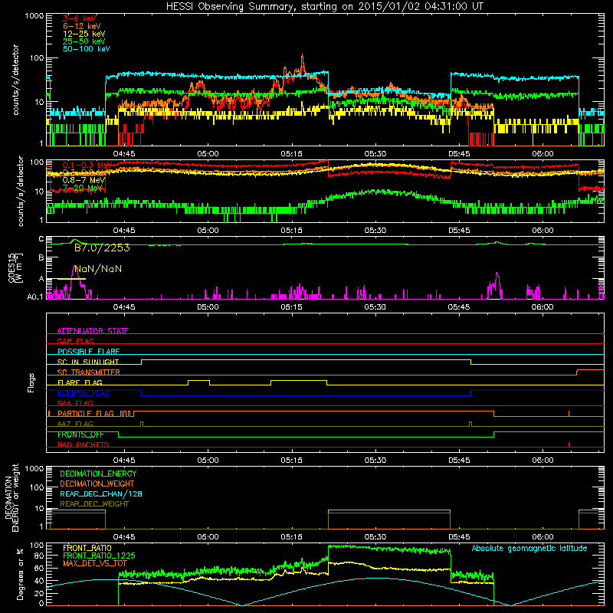Image resolution: width=613 pixels, height=613 pixels.
Task: Click the green 7-20 MeV legend label
Action: tap(83, 188)
